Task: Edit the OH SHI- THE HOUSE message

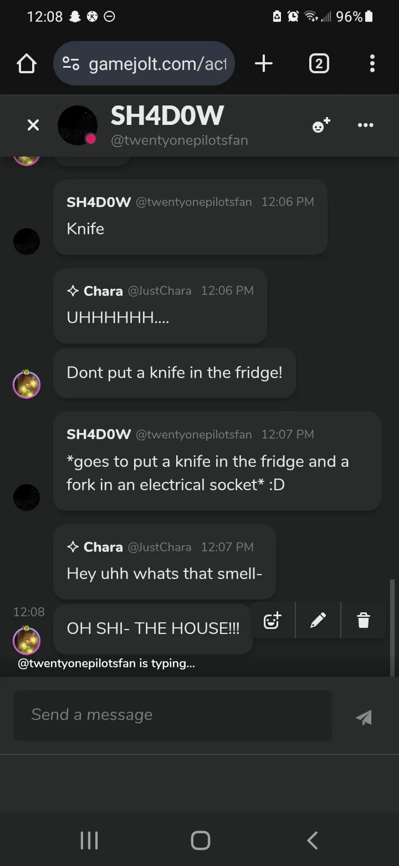Action: pos(318,620)
